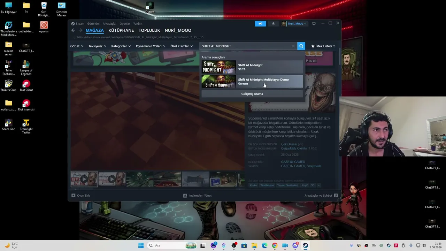Screen dimensions: 446x251
Task: Open the Steam announcements megaphone button
Action: click(260, 24)
